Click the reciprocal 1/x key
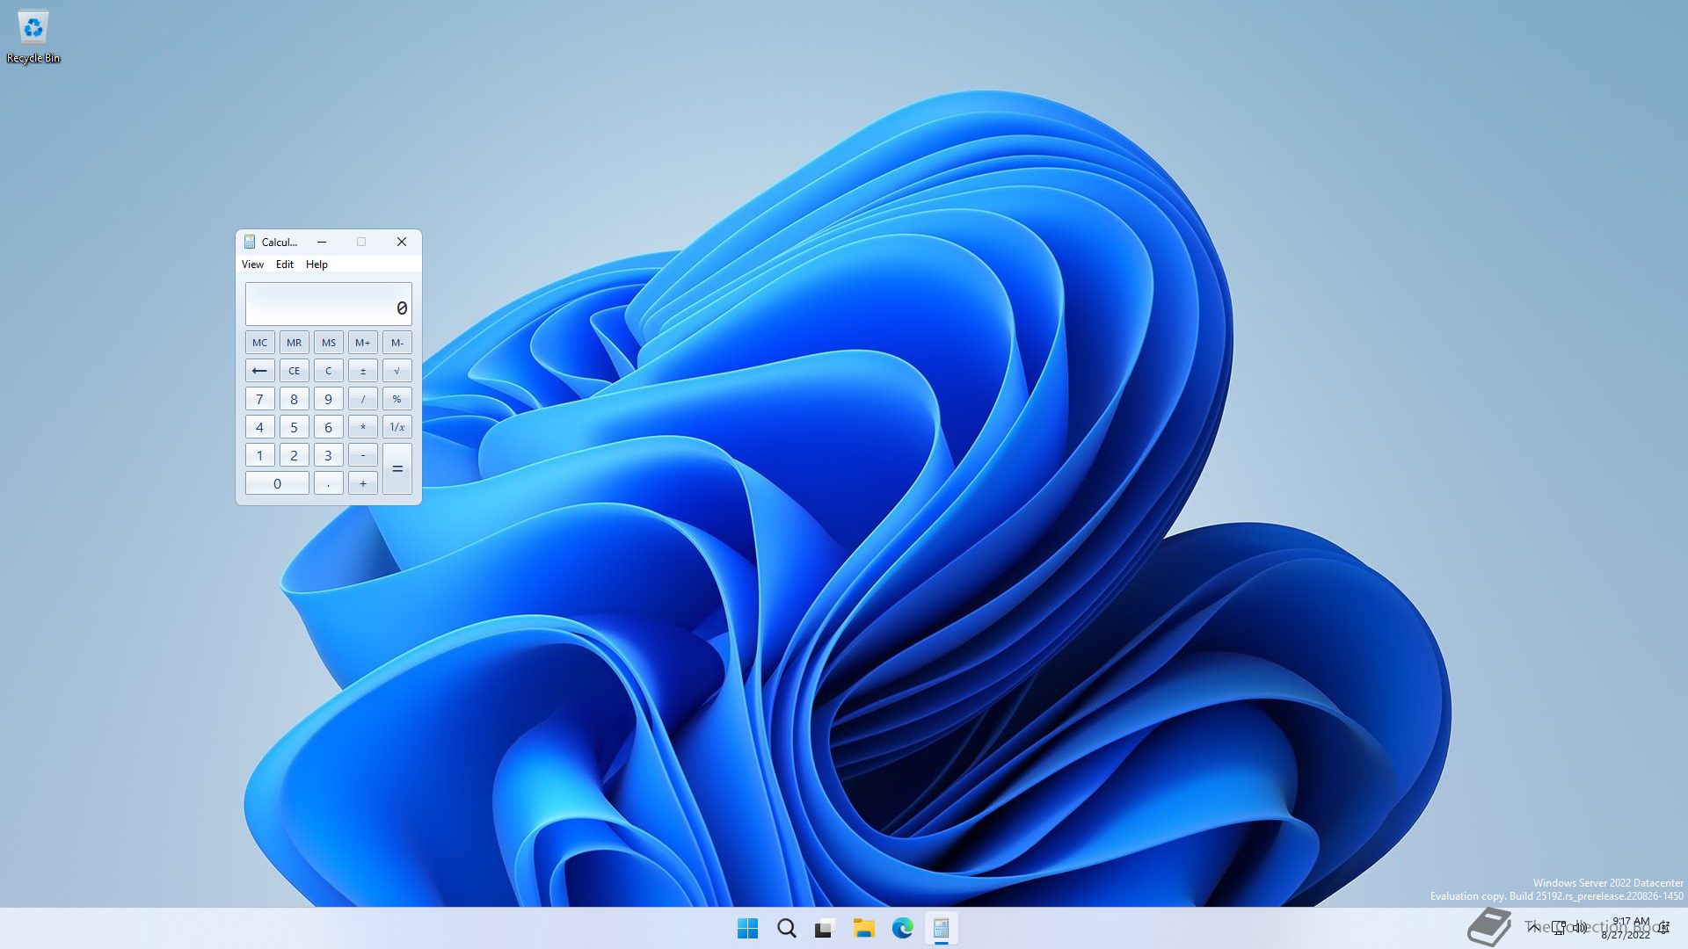This screenshot has width=1688, height=949. pyautogui.click(x=397, y=427)
